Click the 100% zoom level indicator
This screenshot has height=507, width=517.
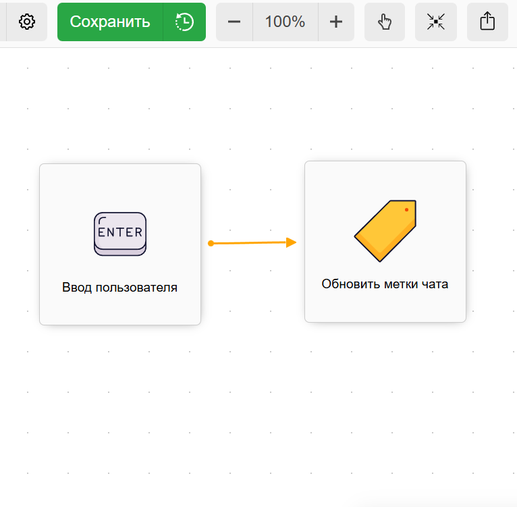(285, 22)
